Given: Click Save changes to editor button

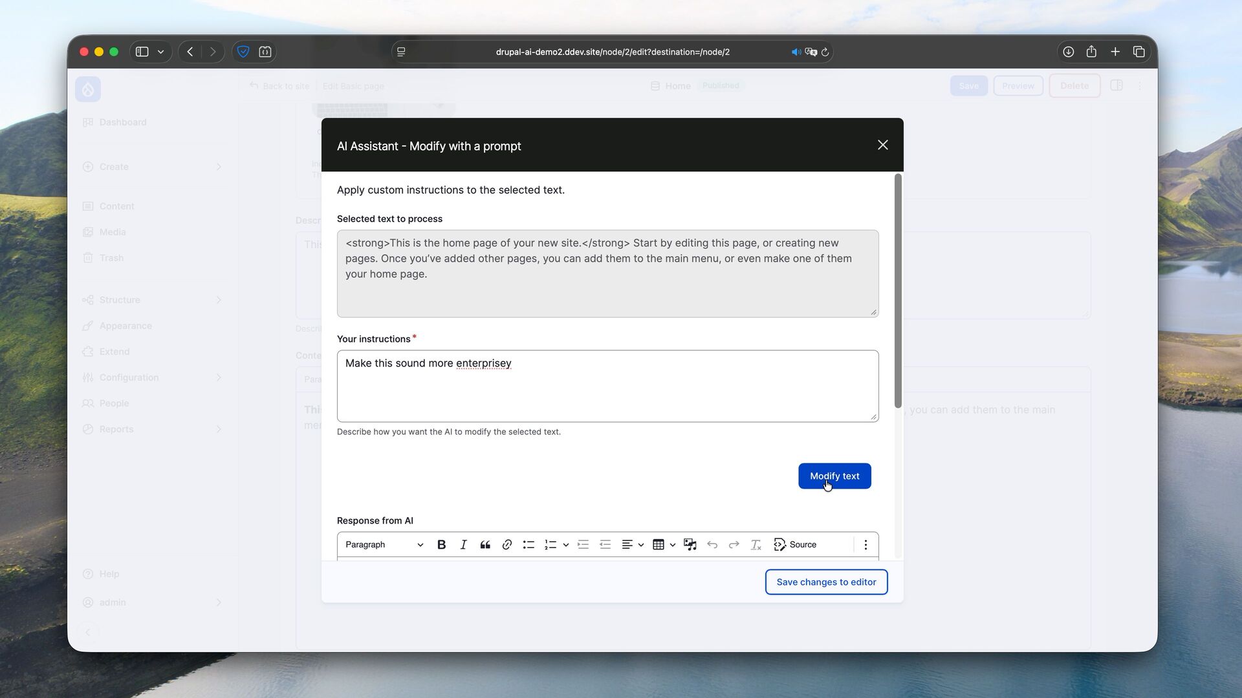Looking at the screenshot, I should (826, 582).
